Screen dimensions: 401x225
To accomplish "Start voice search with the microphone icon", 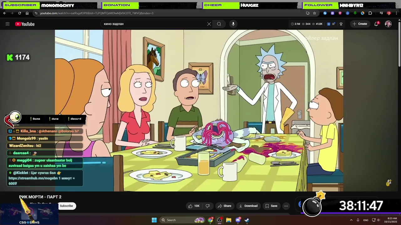I will click(x=233, y=24).
